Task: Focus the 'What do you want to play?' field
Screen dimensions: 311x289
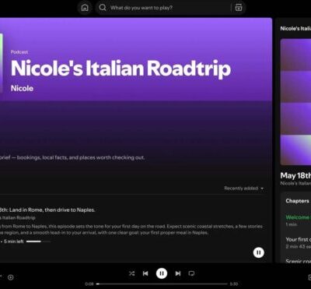Action: pyautogui.click(x=169, y=8)
